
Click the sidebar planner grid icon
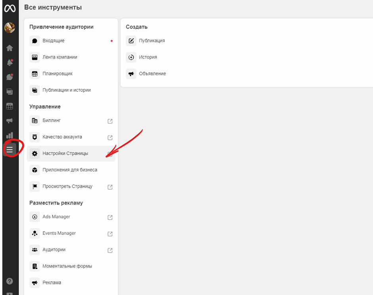pos(10,106)
